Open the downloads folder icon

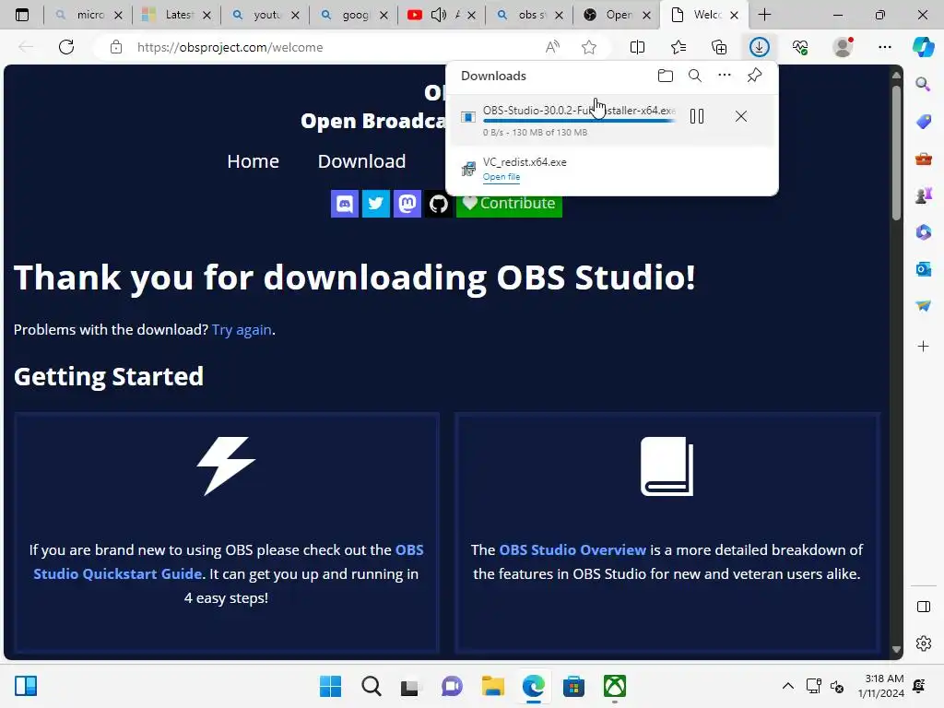[666, 76]
